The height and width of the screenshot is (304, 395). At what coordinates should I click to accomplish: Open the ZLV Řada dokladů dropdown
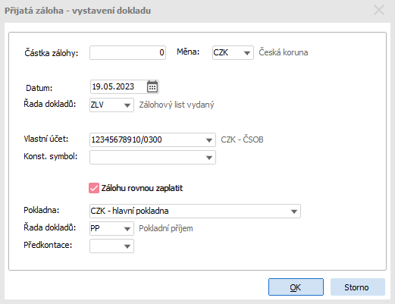click(x=127, y=105)
